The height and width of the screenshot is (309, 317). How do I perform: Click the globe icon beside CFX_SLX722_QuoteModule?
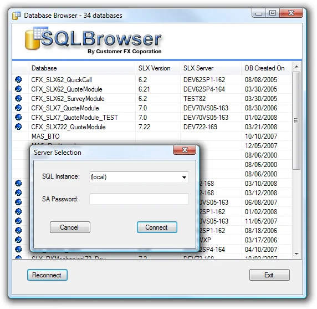click(18, 126)
